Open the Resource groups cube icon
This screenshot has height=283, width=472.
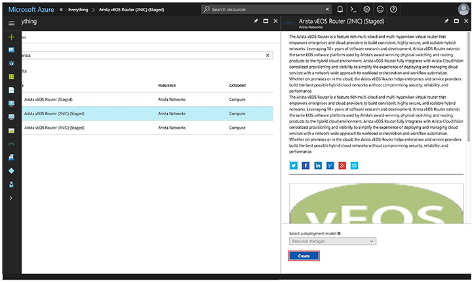coord(11,63)
